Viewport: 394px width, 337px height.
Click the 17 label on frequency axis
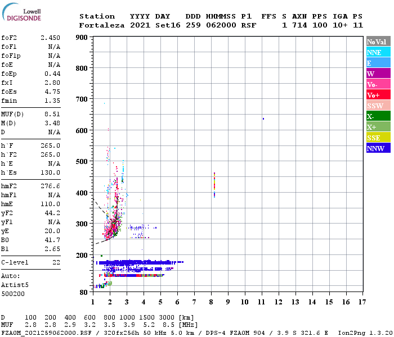coord(362,302)
